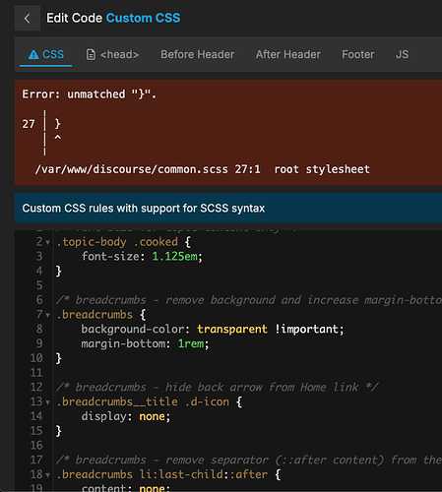Click the file icon beside <head> tab

91,54
